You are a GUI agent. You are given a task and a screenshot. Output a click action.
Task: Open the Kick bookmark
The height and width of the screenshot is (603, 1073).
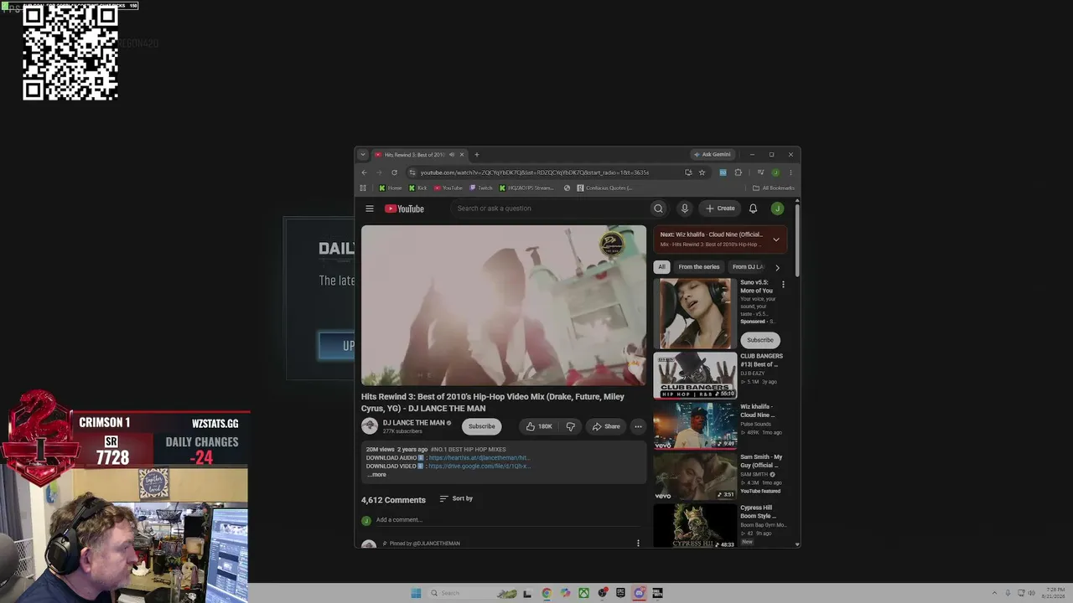pyautogui.click(x=417, y=188)
